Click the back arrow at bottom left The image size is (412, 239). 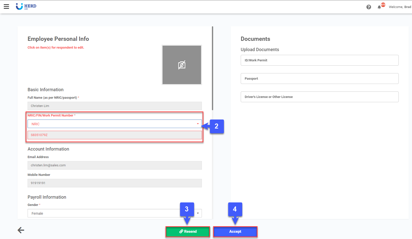21,230
